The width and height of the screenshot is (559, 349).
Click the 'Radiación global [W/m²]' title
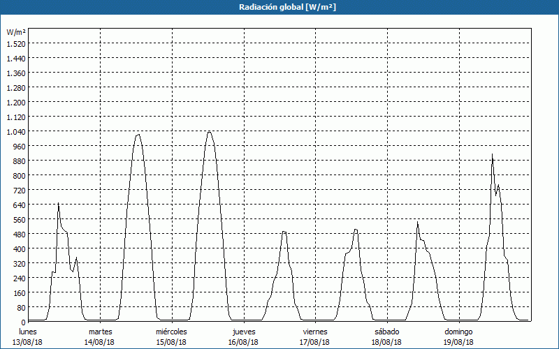click(x=287, y=7)
